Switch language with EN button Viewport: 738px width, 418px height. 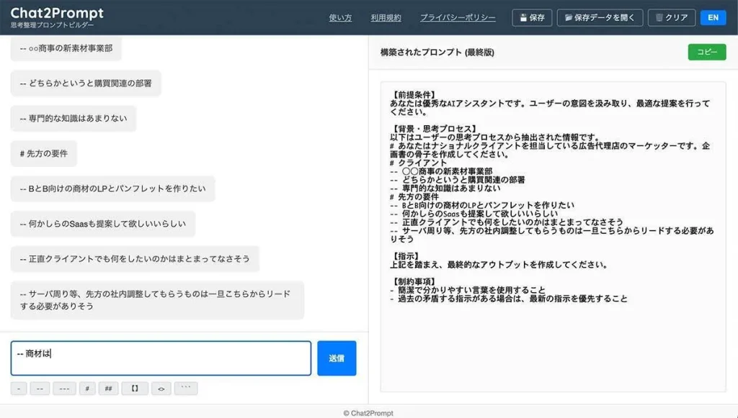pos(713,18)
